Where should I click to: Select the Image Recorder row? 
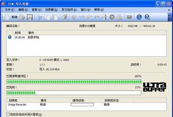click(x=87, y=104)
